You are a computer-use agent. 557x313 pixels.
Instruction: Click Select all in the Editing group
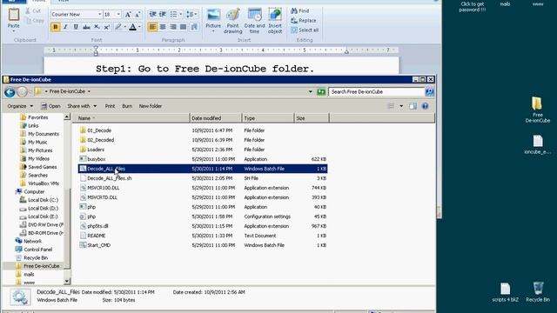pos(305,30)
